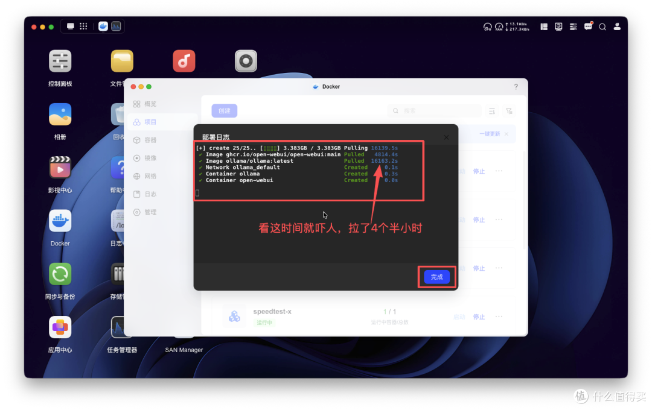652x410 pixels.
Task: Open the Docker desktop icon
Action: tap(60, 221)
